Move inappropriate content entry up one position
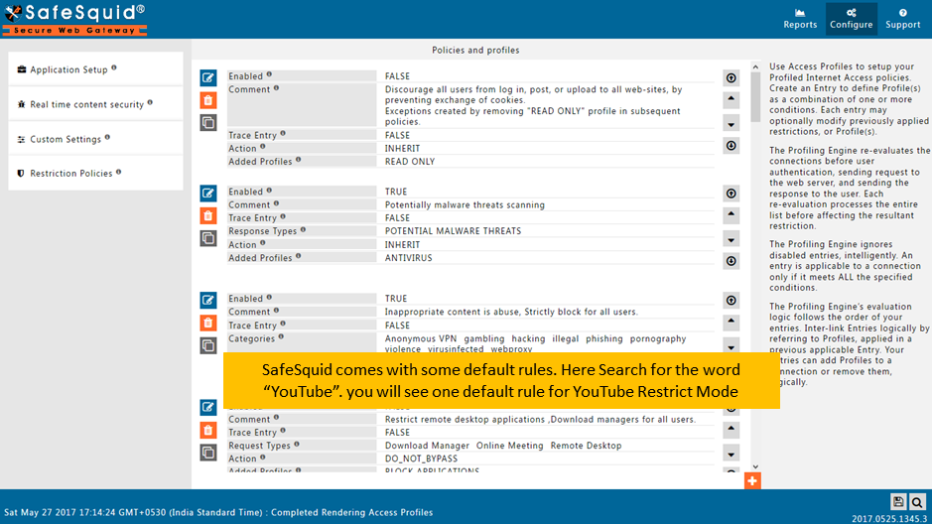Screen dimensions: 932x524 click(732, 322)
